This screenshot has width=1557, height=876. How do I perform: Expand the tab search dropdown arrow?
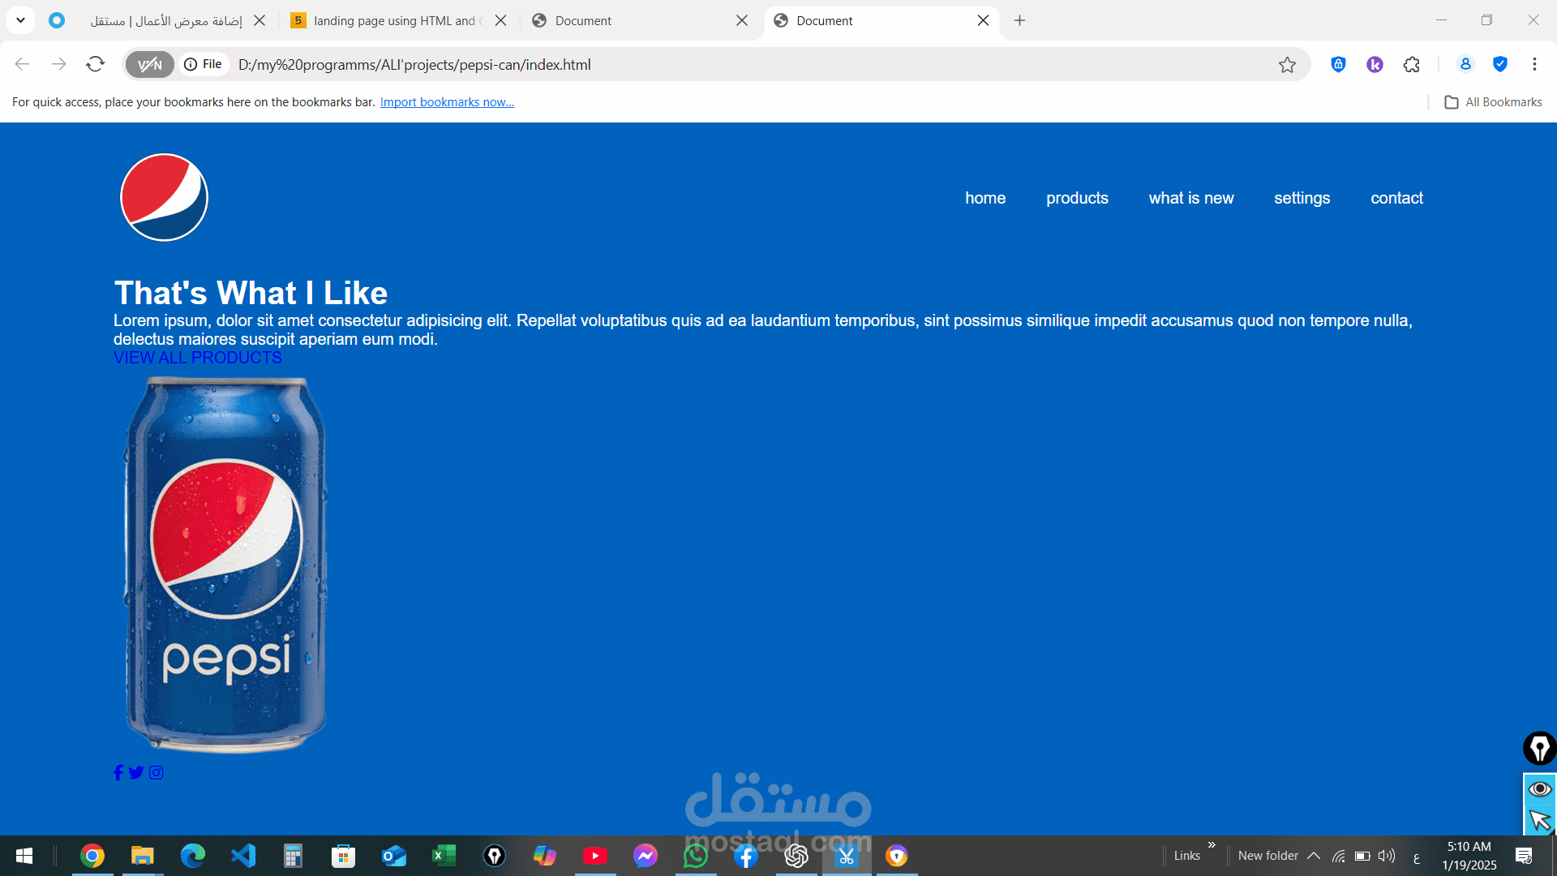point(20,20)
